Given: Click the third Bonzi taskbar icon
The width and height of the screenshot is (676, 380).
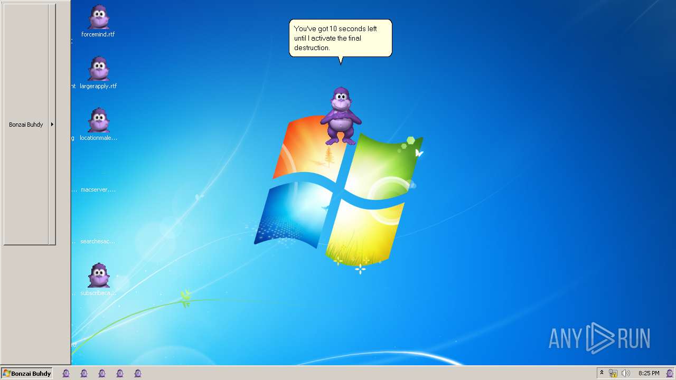Looking at the screenshot, I should [102, 373].
